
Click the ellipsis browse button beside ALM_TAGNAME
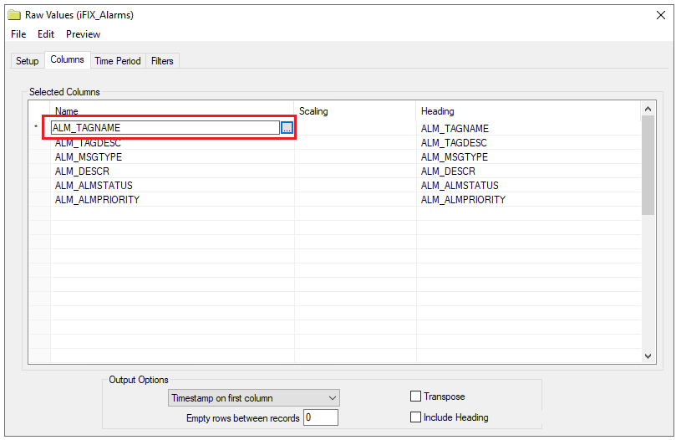point(287,128)
